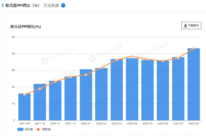Click the 2022-03 blue bar
The width and height of the screenshot is (206, 136).
116,90
